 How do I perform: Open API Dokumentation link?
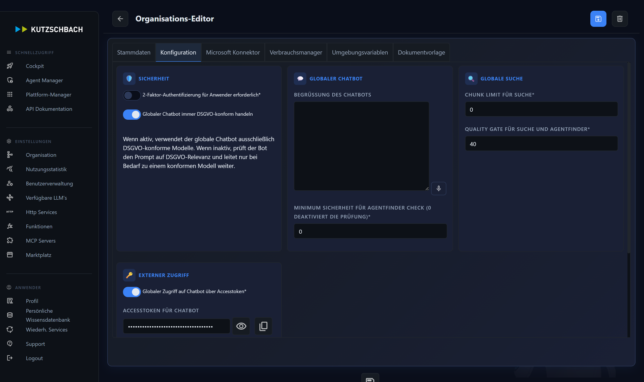pyautogui.click(x=49, y=109)
